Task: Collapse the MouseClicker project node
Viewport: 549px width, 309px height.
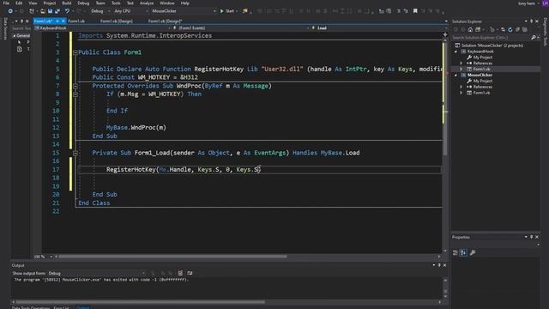Action: point(455,76)
